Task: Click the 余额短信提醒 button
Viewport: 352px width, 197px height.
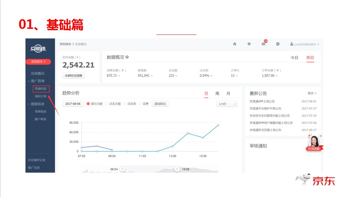Action: [73, 76]
